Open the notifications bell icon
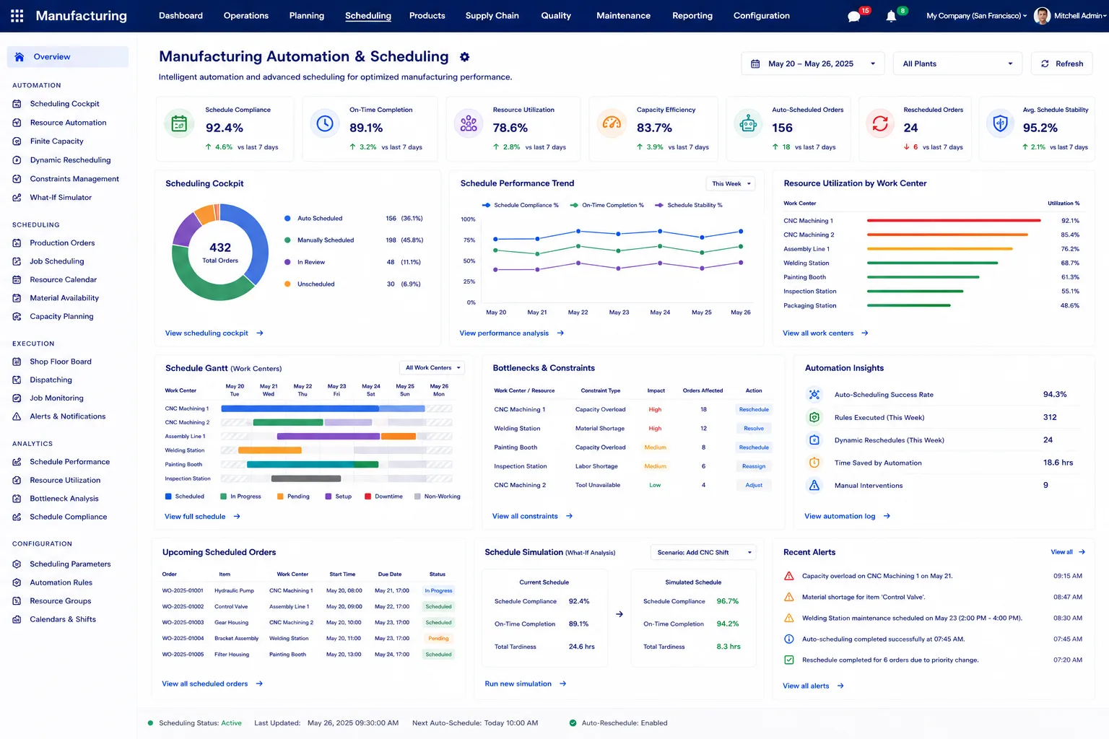Screen dimensions: 1109x739 click(891, 16)
